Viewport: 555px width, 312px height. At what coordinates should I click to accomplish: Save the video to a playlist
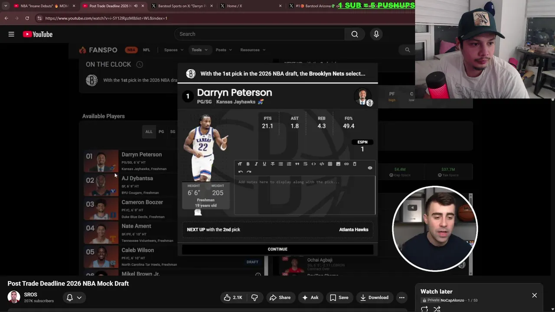click(339, 297)
